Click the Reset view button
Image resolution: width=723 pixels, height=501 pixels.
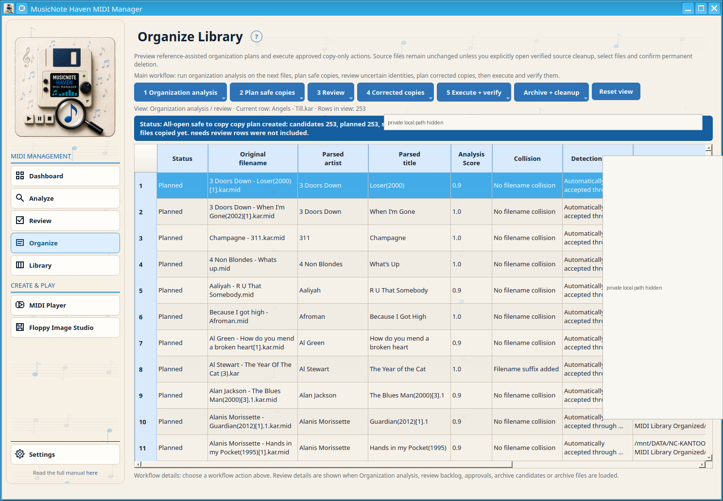coord(616,91)
